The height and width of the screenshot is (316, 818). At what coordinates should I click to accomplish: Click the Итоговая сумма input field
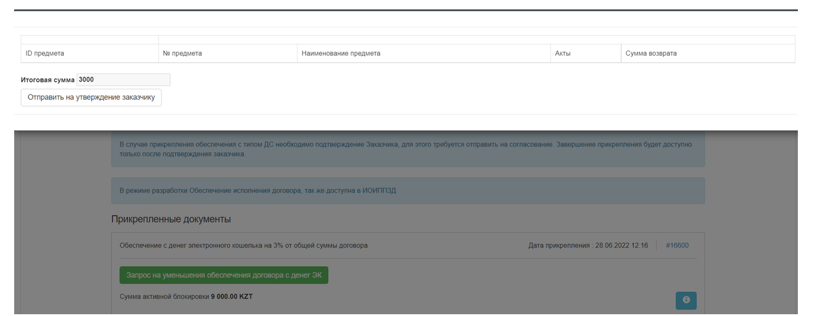[x=123, y=80]
